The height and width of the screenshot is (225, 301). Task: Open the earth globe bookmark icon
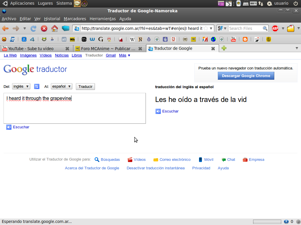coord(213,40)
